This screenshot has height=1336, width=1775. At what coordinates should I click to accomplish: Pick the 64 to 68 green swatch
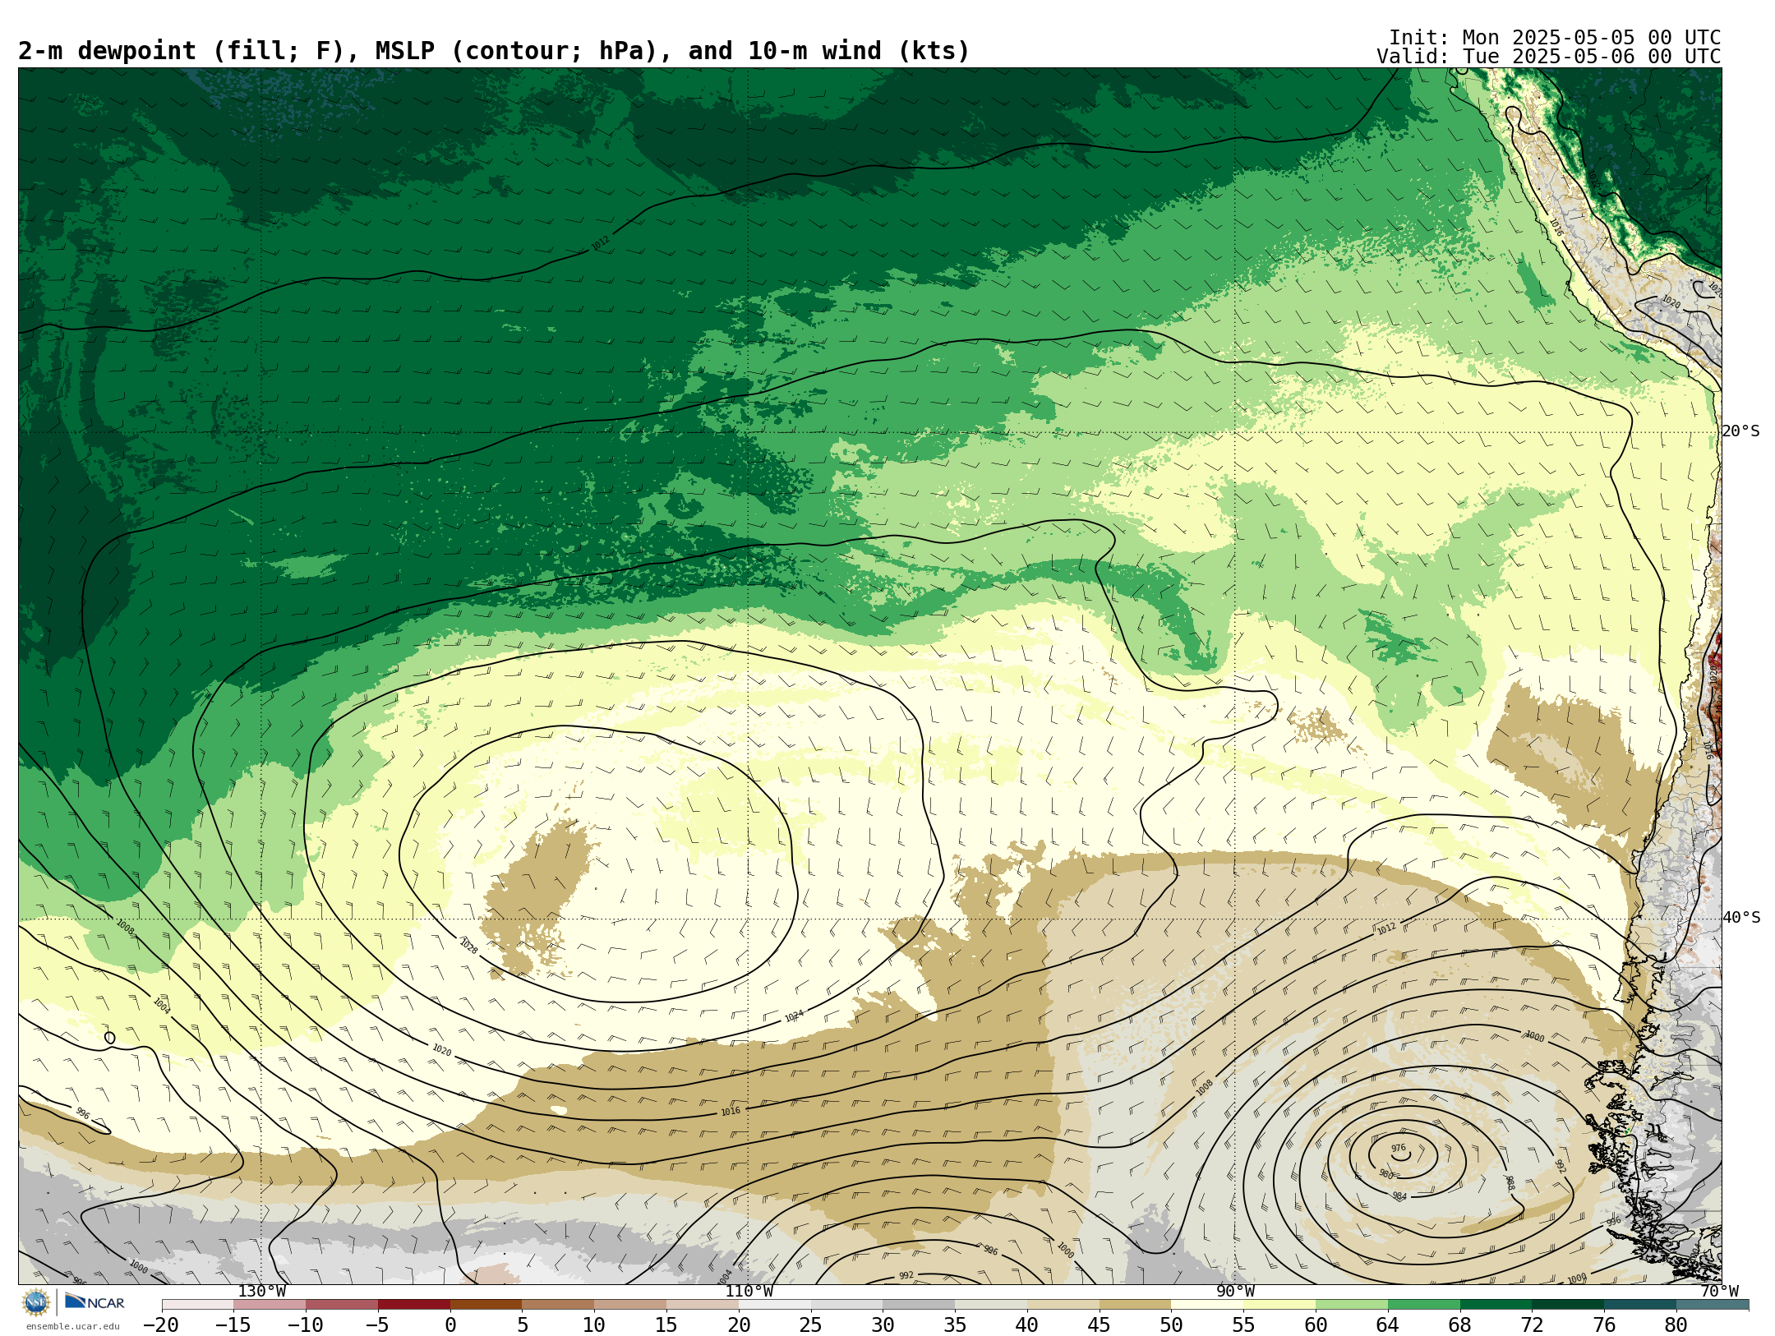1424,1305
